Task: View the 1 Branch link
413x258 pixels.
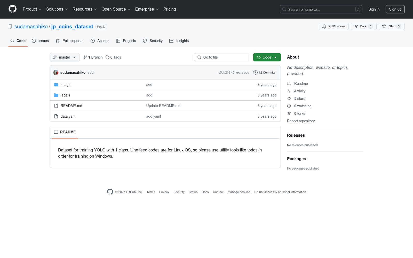Action: click(93, 57)
